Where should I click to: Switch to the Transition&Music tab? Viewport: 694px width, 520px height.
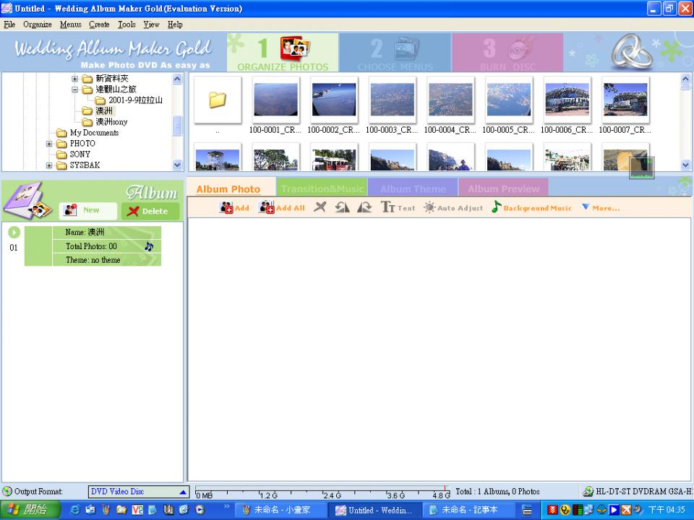point(322,189)
